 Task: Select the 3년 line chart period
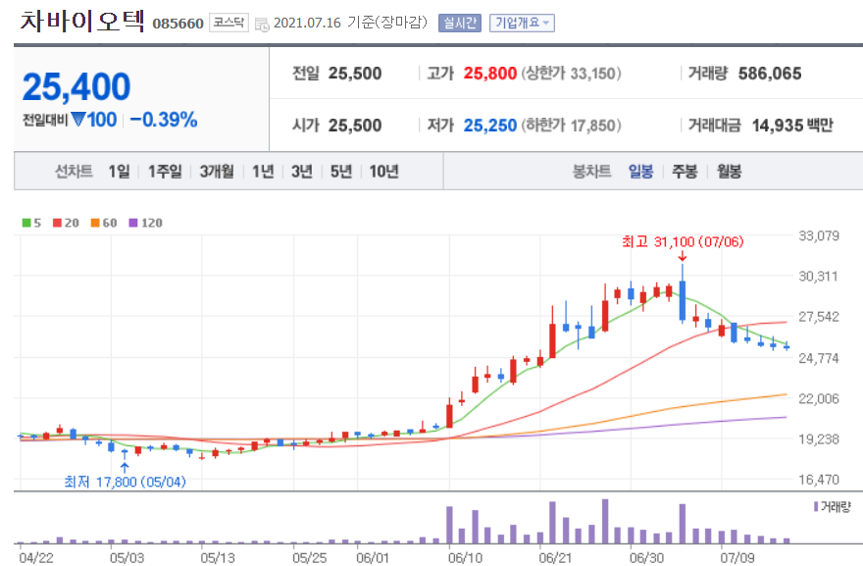click(302, 172)
